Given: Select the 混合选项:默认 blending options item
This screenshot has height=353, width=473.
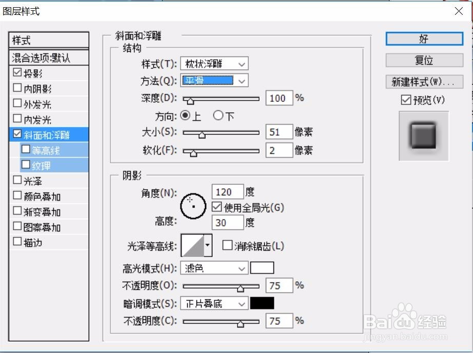Looking at the screenshot, I should click(x=49, y=57).
